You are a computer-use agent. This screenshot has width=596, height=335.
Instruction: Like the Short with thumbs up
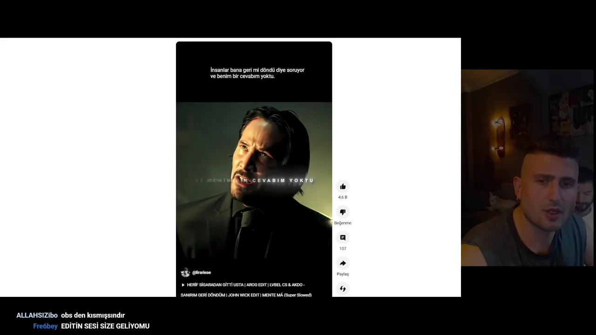pyautogui.click(x=343, y=187)
